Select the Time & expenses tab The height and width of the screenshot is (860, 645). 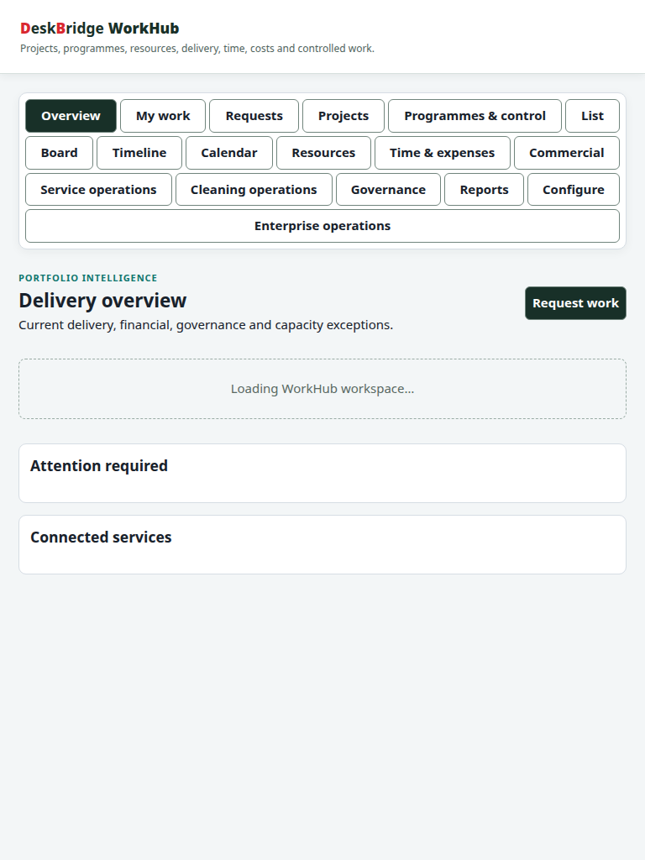(x=442, y=153)
